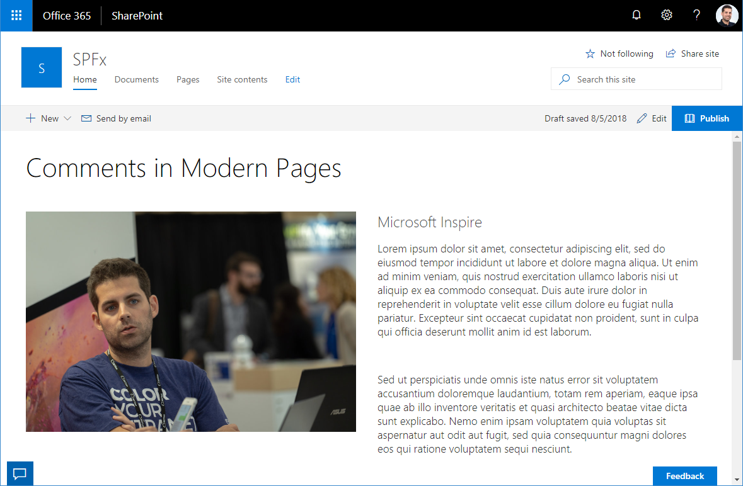Open the page comments panel
The height and width of the screenshot is (486, 743).
pyautogui.click(x=20, y=473)
